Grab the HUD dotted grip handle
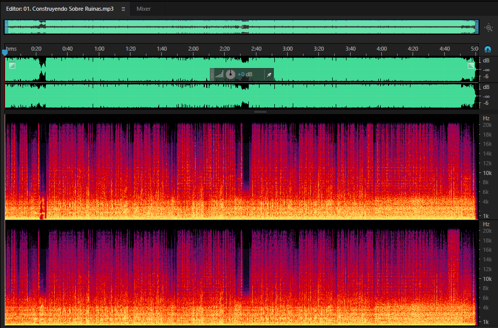 coord(212,75)
